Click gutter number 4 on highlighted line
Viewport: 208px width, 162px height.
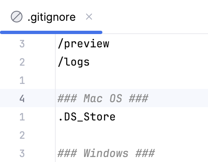coord(22,98)
